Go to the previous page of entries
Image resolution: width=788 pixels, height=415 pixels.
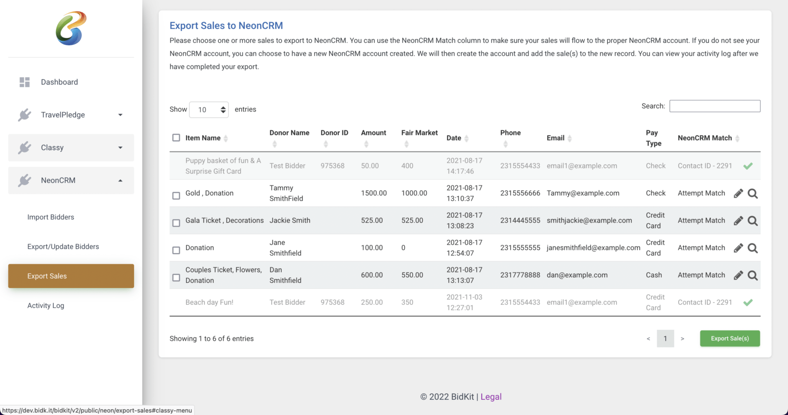click(x=648, y=339)
